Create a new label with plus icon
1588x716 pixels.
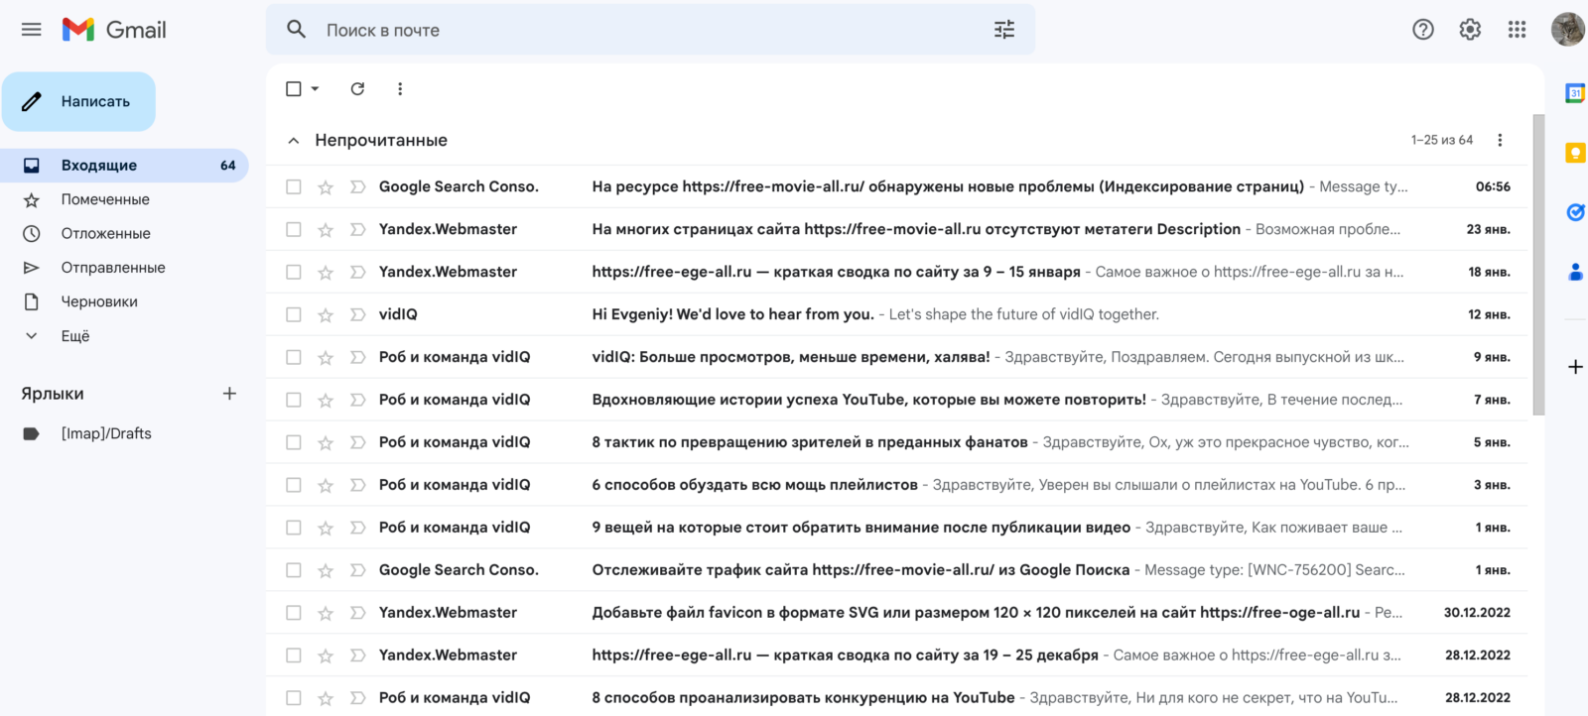[229, 394]
